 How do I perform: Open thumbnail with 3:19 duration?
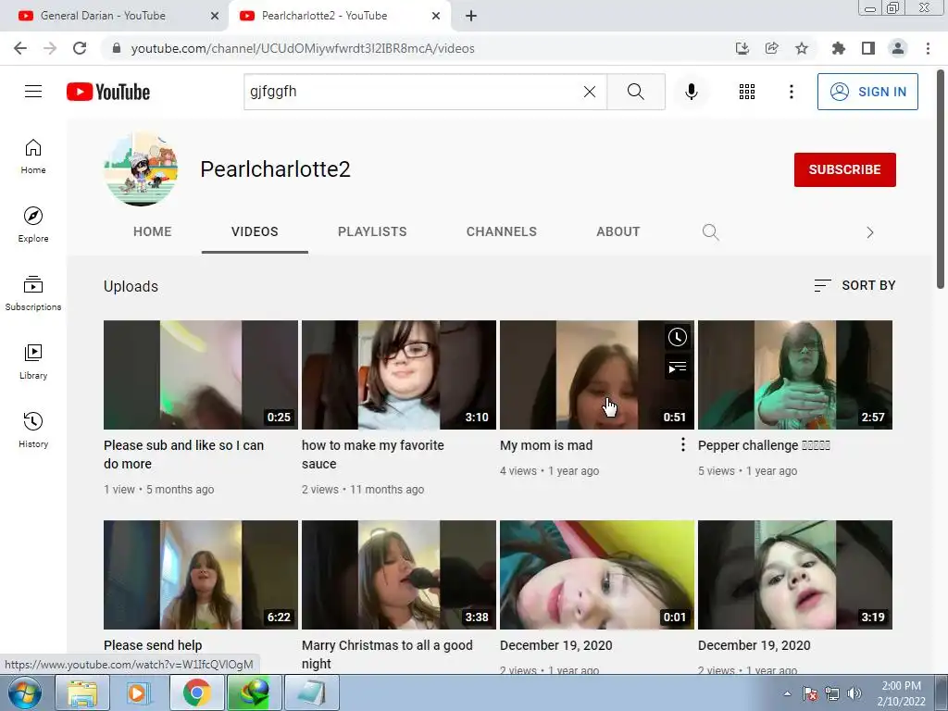795,575
